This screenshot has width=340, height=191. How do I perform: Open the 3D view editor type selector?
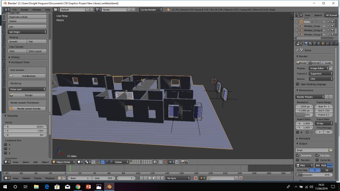pyautogui.click(x=7, y=162)
